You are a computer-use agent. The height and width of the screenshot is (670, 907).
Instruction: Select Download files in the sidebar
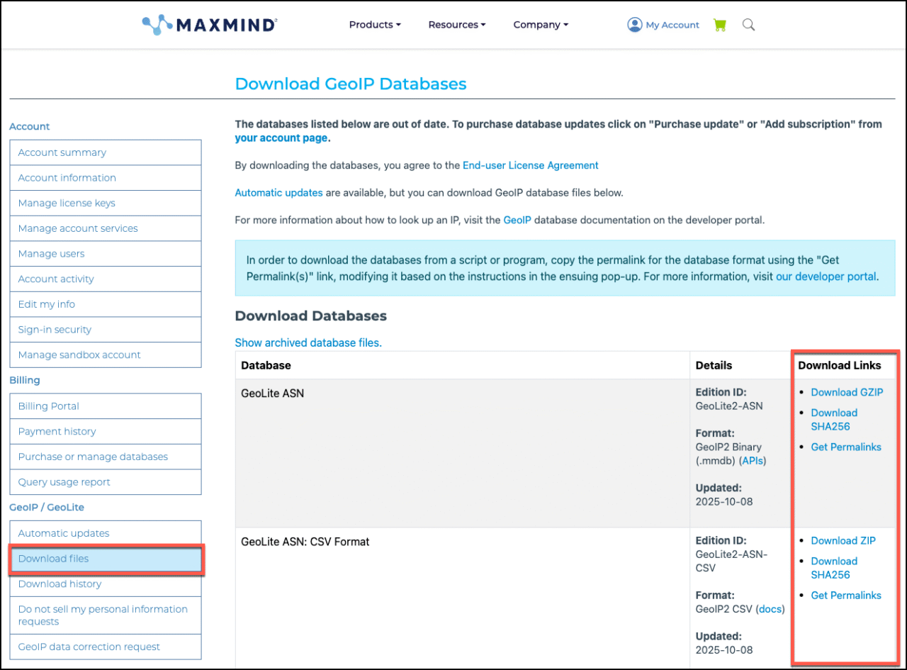tap(53, 558)
